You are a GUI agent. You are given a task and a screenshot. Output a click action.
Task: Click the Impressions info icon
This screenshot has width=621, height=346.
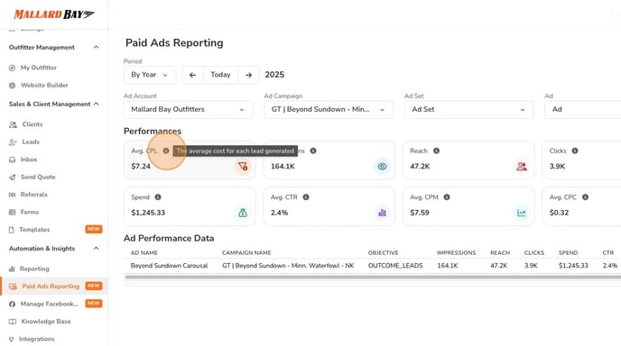coord(313,150)
